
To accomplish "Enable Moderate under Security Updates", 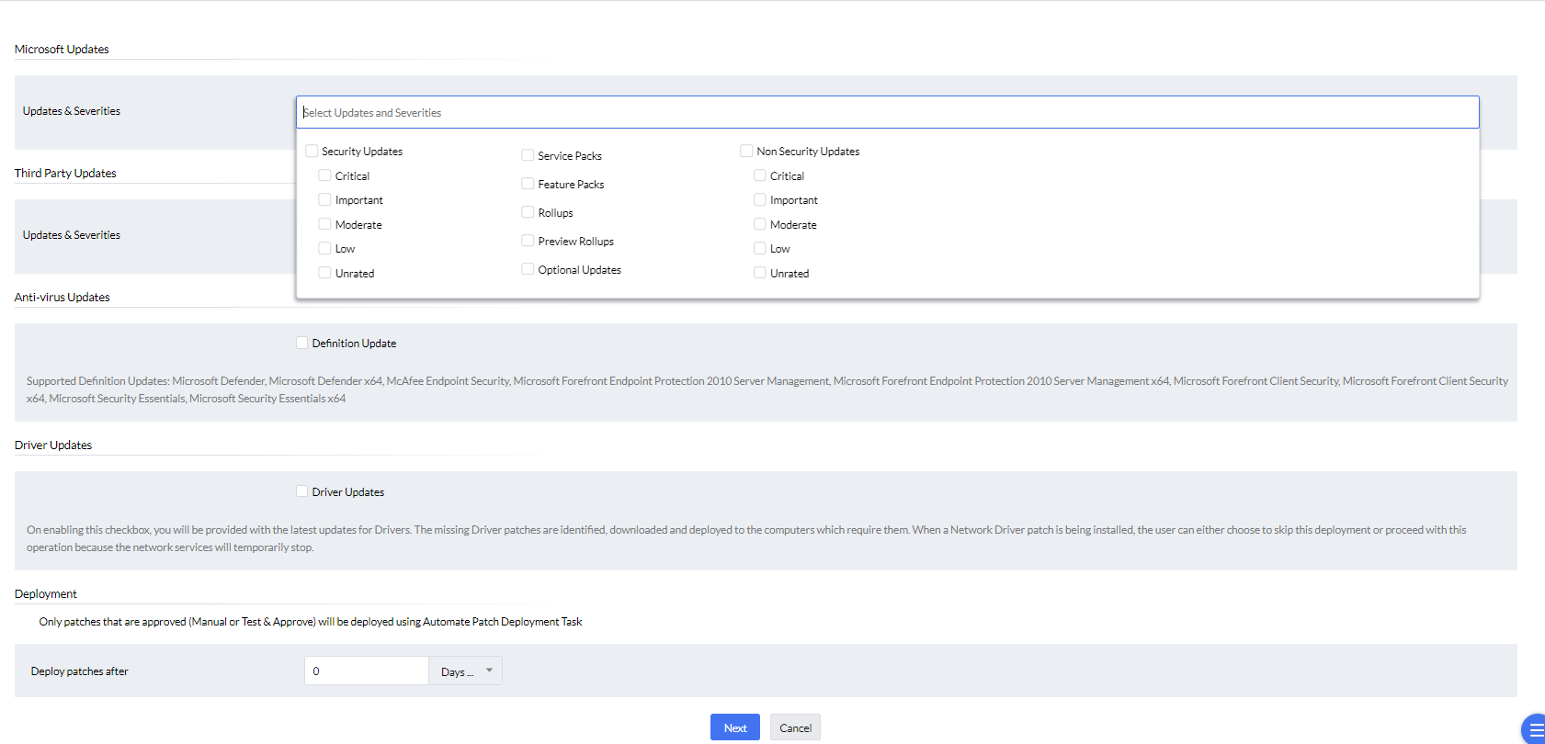I will click(325, 224).
